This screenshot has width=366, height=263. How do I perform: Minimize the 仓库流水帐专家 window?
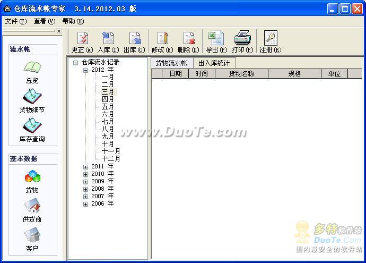(333, 9)
